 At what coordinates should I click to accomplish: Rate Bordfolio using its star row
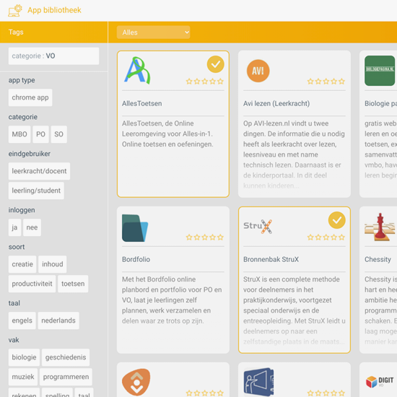tap(205, 237)
